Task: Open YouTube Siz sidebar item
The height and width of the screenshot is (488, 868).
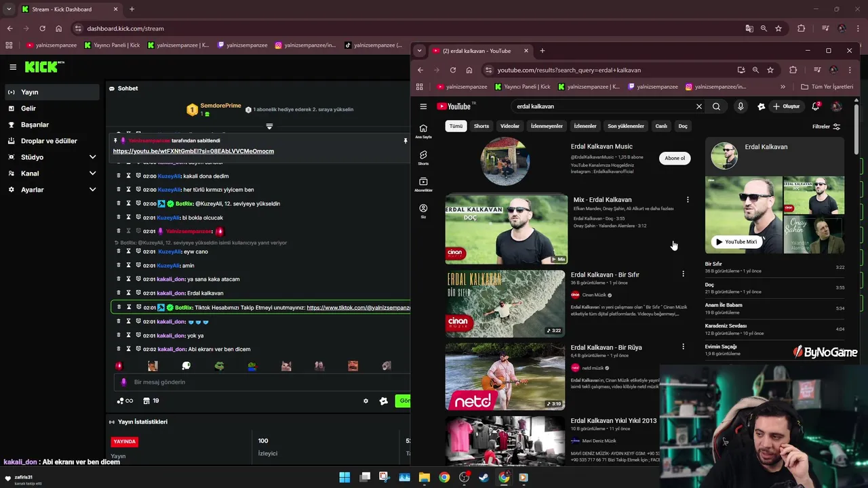Action: 423,211
